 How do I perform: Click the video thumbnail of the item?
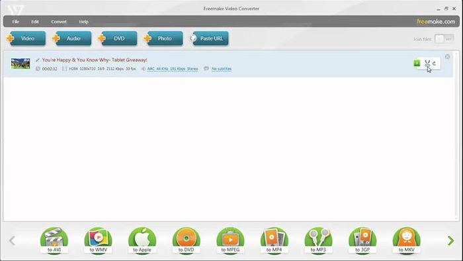[21, 64]
